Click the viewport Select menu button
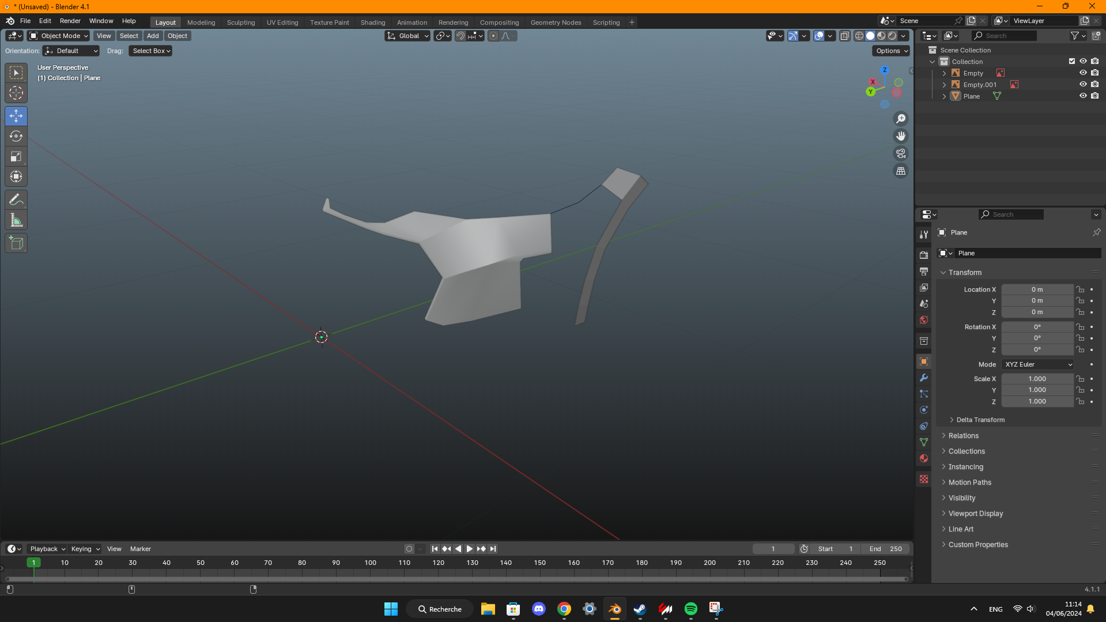Viewport: 1106px width, 622px height. coord(129,36)
